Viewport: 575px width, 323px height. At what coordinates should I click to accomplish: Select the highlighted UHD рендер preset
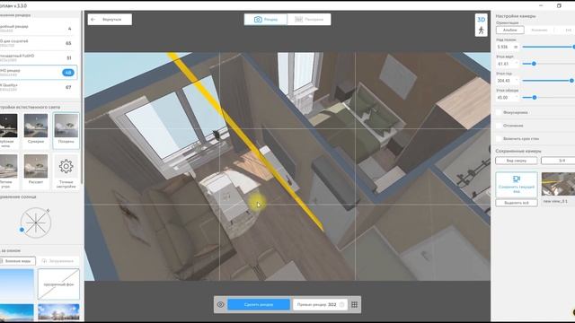[x=38, y=72]
